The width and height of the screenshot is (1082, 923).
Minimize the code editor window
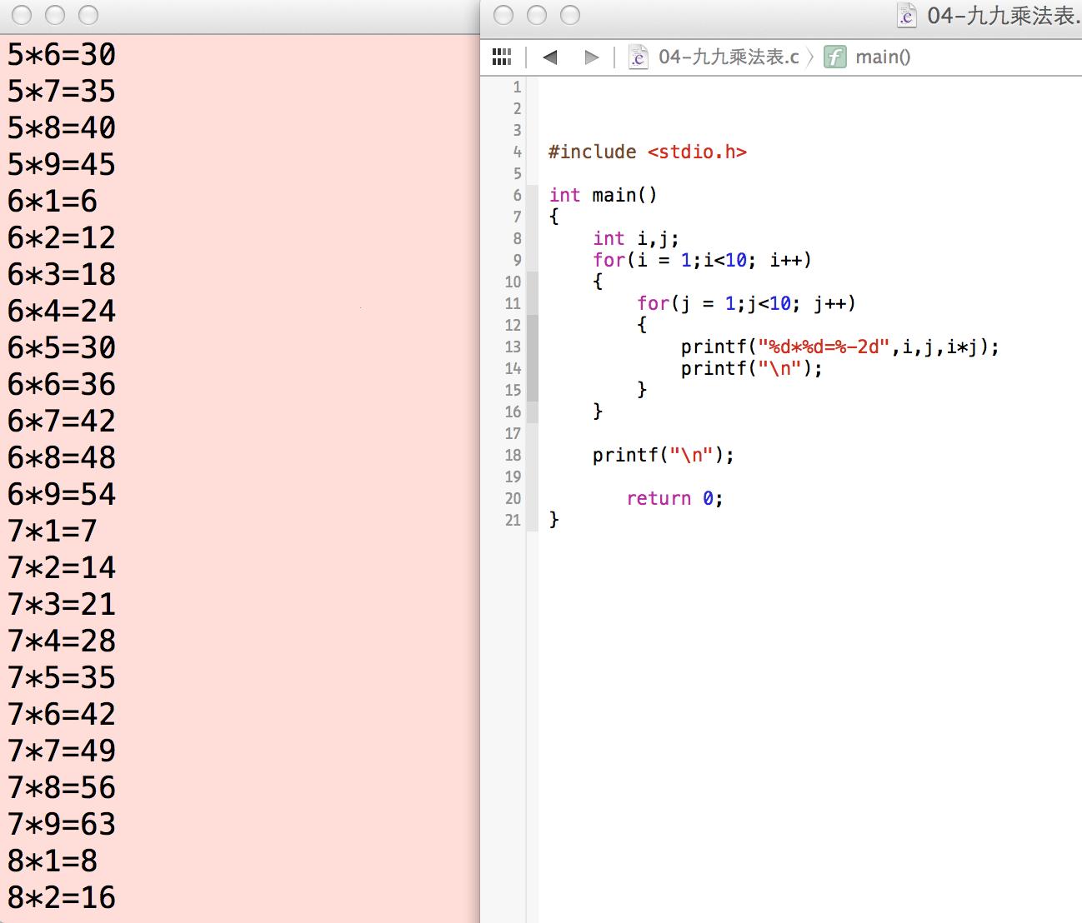[537, 15]
